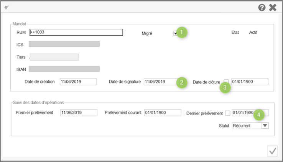
Task: Enable the Date de clôture checkbox
Action: point(226,82)
